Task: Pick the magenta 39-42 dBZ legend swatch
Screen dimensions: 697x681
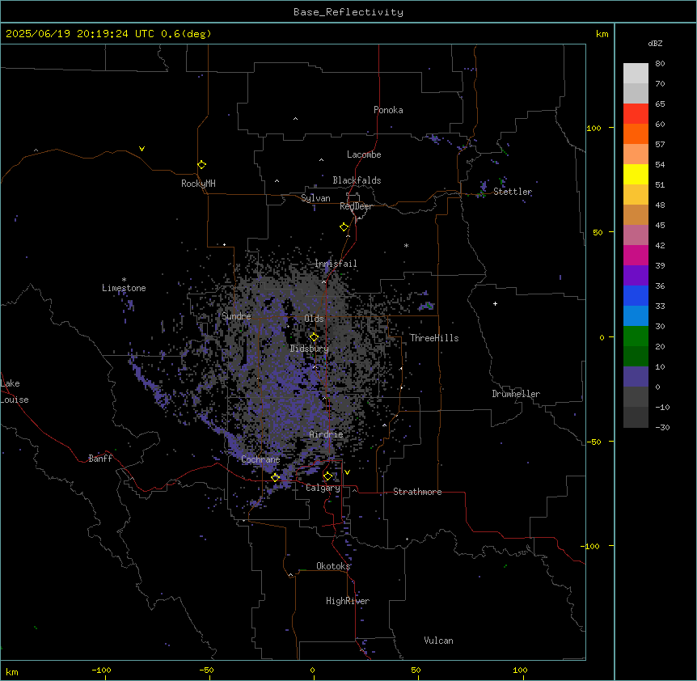Action: tap(636, 255)
